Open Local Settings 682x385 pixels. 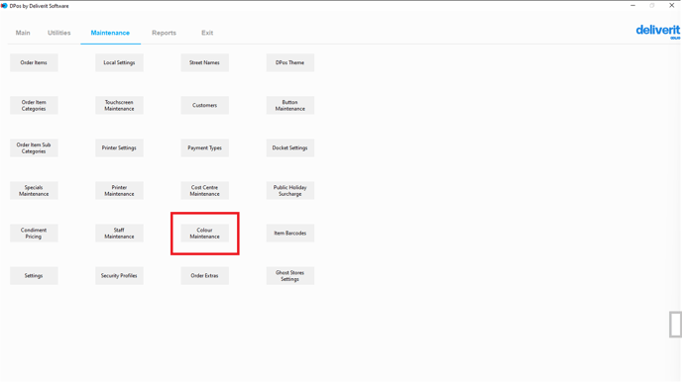coord(119,62)
